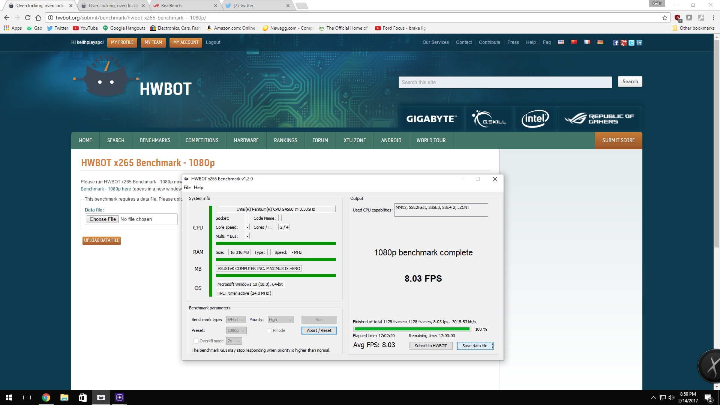Image resolution: width=720 pixels, height=405 pixels.
Task: Open Task View on the taskbar
Action: click(x=27, y=397)
